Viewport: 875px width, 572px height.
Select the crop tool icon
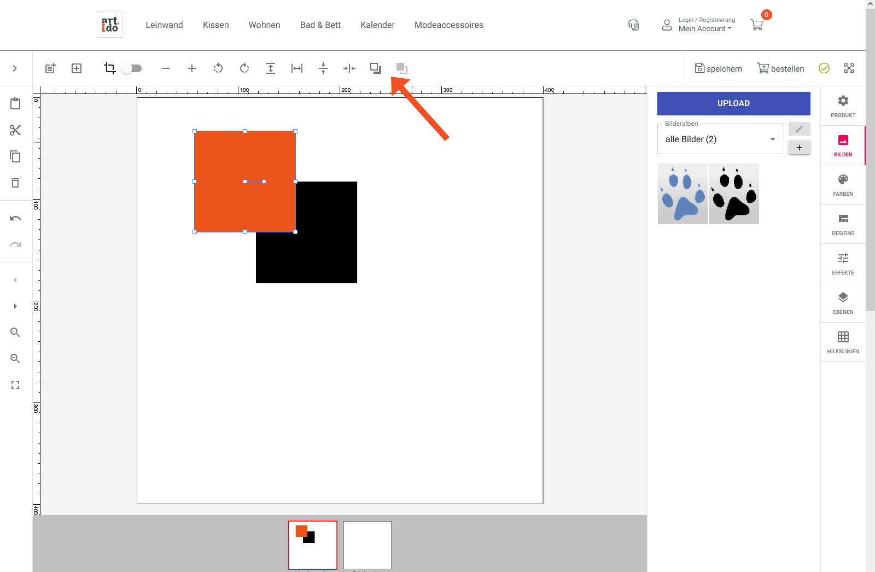[x=109, y=68]
